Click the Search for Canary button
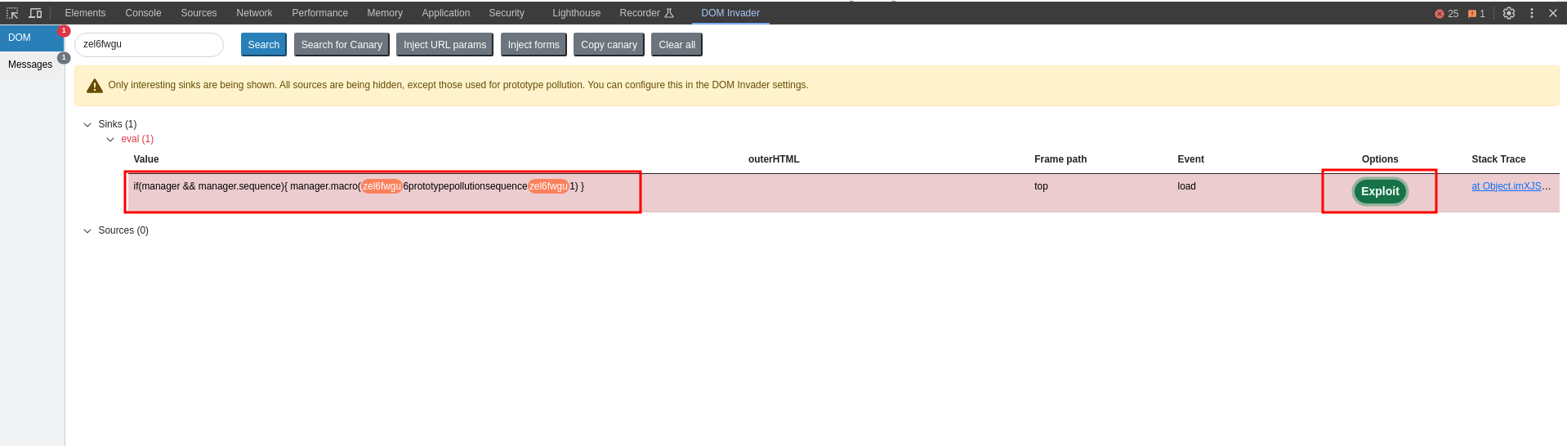Screen dimensions: 1567x446 [342, 45]
